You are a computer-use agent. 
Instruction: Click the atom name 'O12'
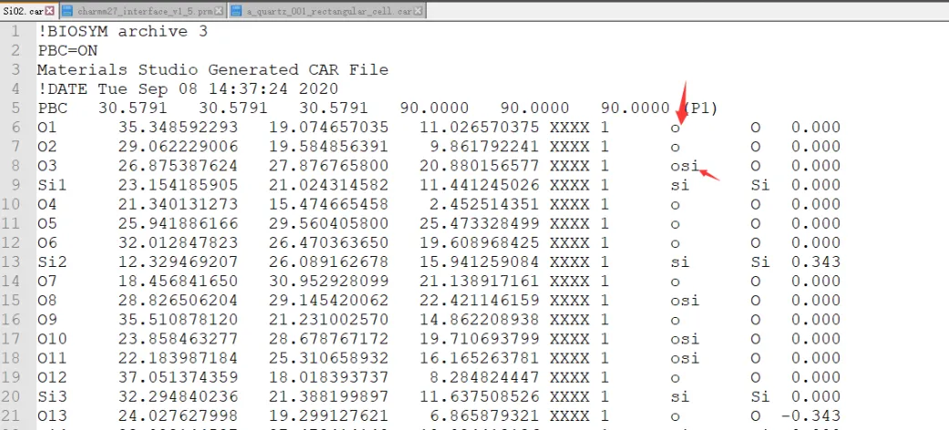pos(52,378)
